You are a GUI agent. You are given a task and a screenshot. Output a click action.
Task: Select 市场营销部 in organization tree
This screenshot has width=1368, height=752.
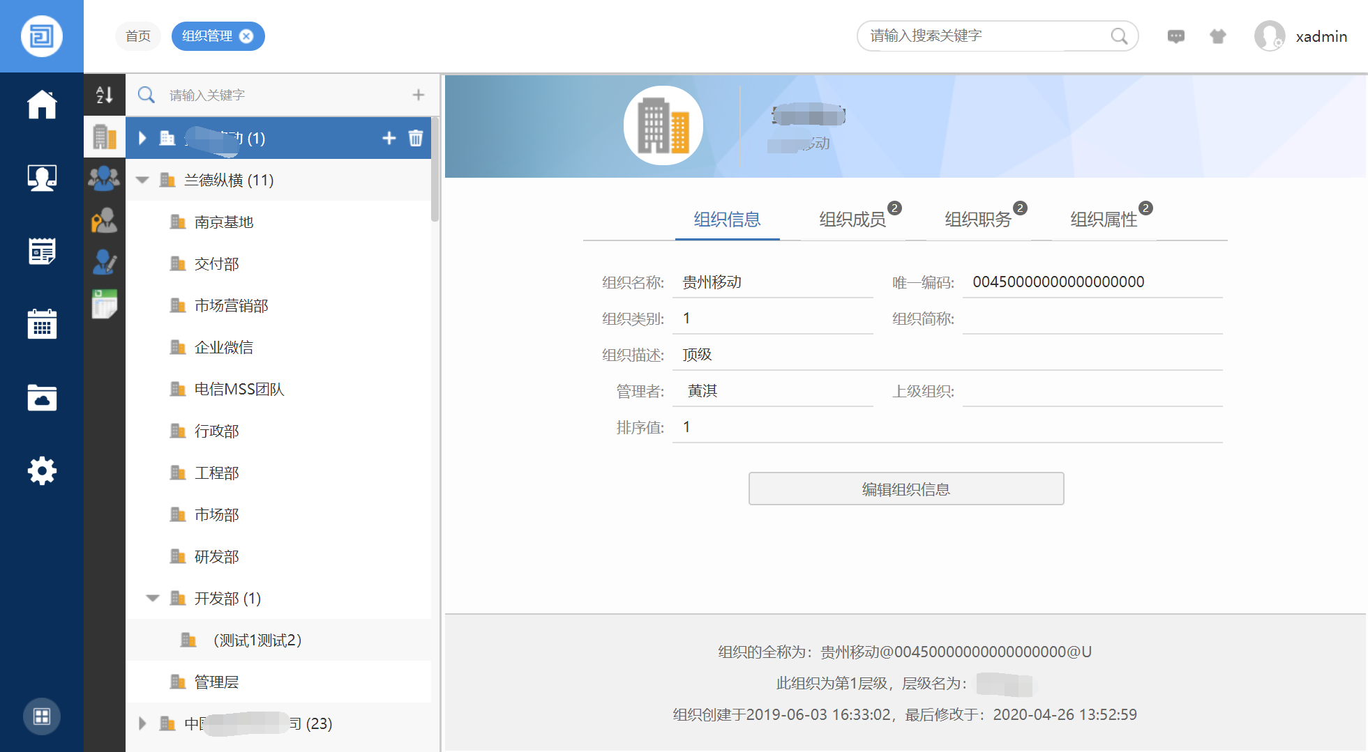click(x=231, y=306)
